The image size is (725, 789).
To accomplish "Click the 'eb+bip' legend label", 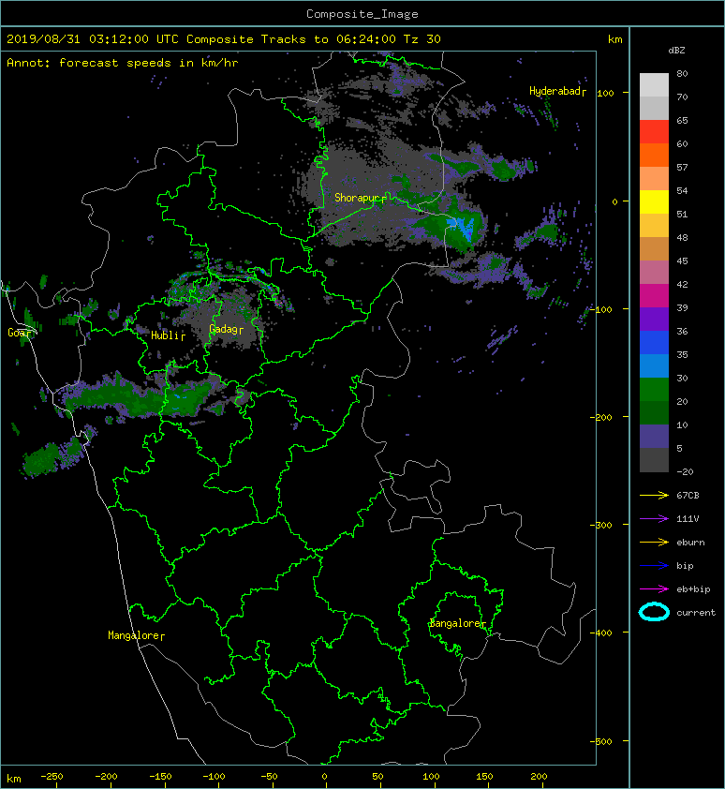I will [693, 588].
